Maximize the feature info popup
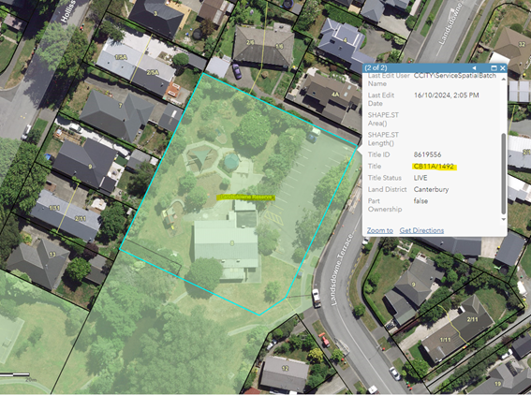The height and width of the screenshot is (395, 531). point(494,68)
